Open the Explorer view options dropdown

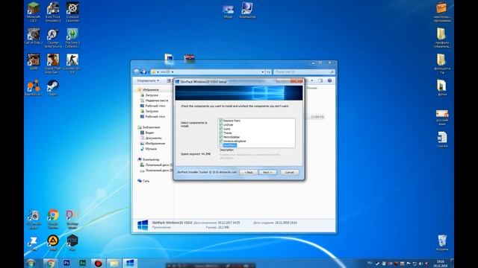[311, 80]
